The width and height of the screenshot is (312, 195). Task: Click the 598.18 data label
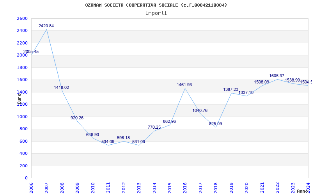point(123,138)
